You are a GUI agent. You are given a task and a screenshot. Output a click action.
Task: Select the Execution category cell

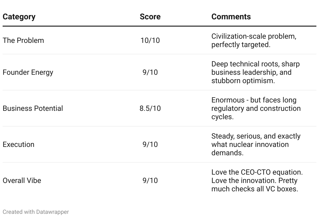click(x=18, y=145)
